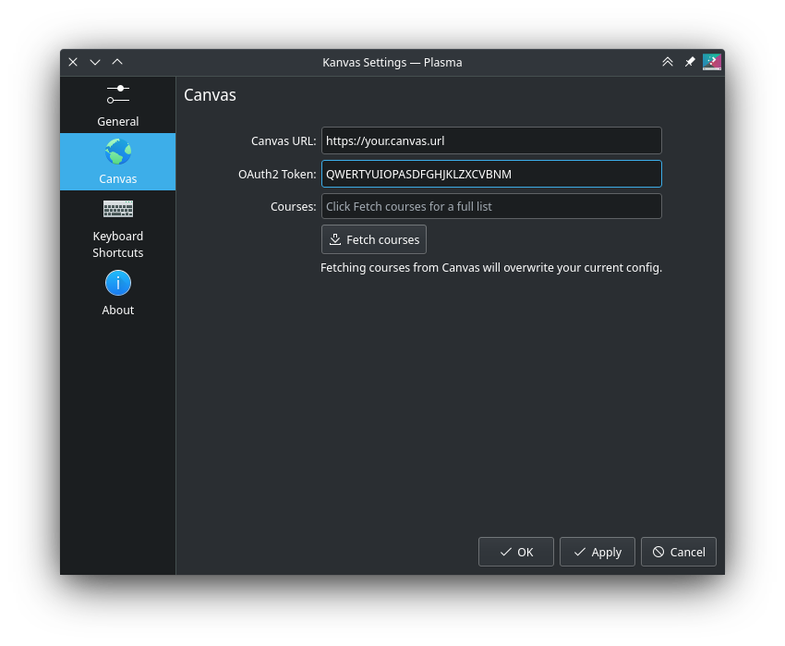Confirm settings with the OK button

click(x=515, y=552)
